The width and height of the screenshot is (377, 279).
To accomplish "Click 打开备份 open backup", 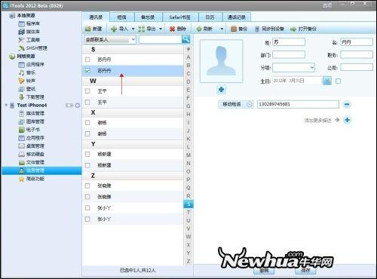I will tap(303, 29).
